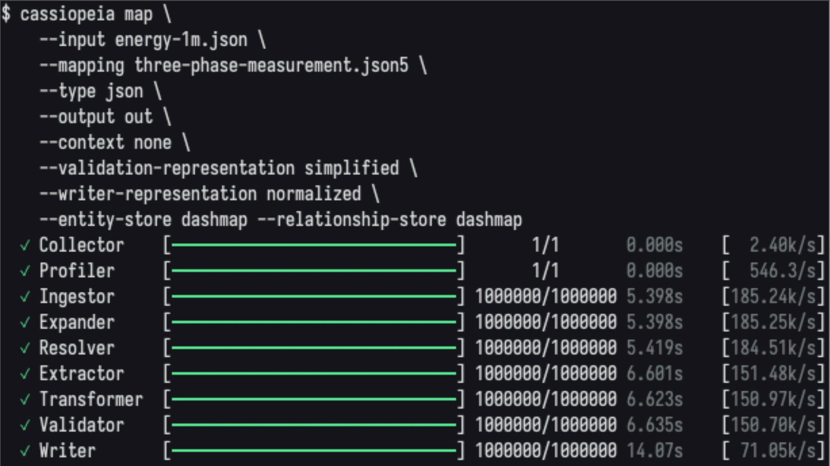Viewport: 830px width, 466px height.
Task: Click the Resolver row checkmark
Action: tap(25, 348)
